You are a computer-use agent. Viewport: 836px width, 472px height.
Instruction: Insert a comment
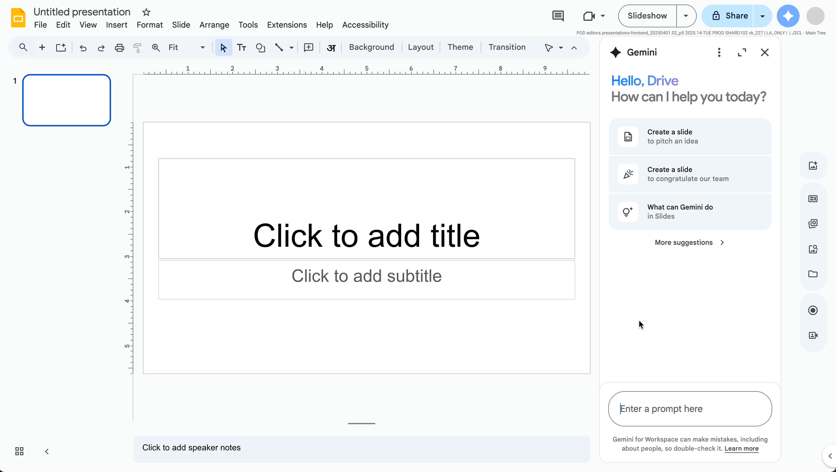(309, 47)
